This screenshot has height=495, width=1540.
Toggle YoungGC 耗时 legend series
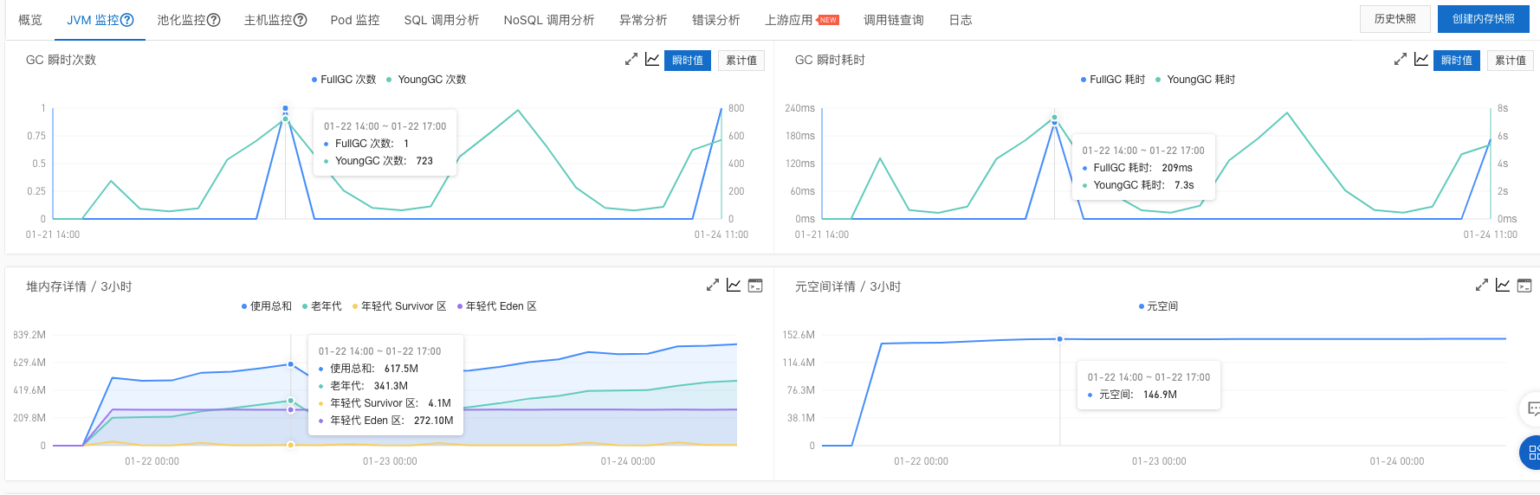(1196, 80)
